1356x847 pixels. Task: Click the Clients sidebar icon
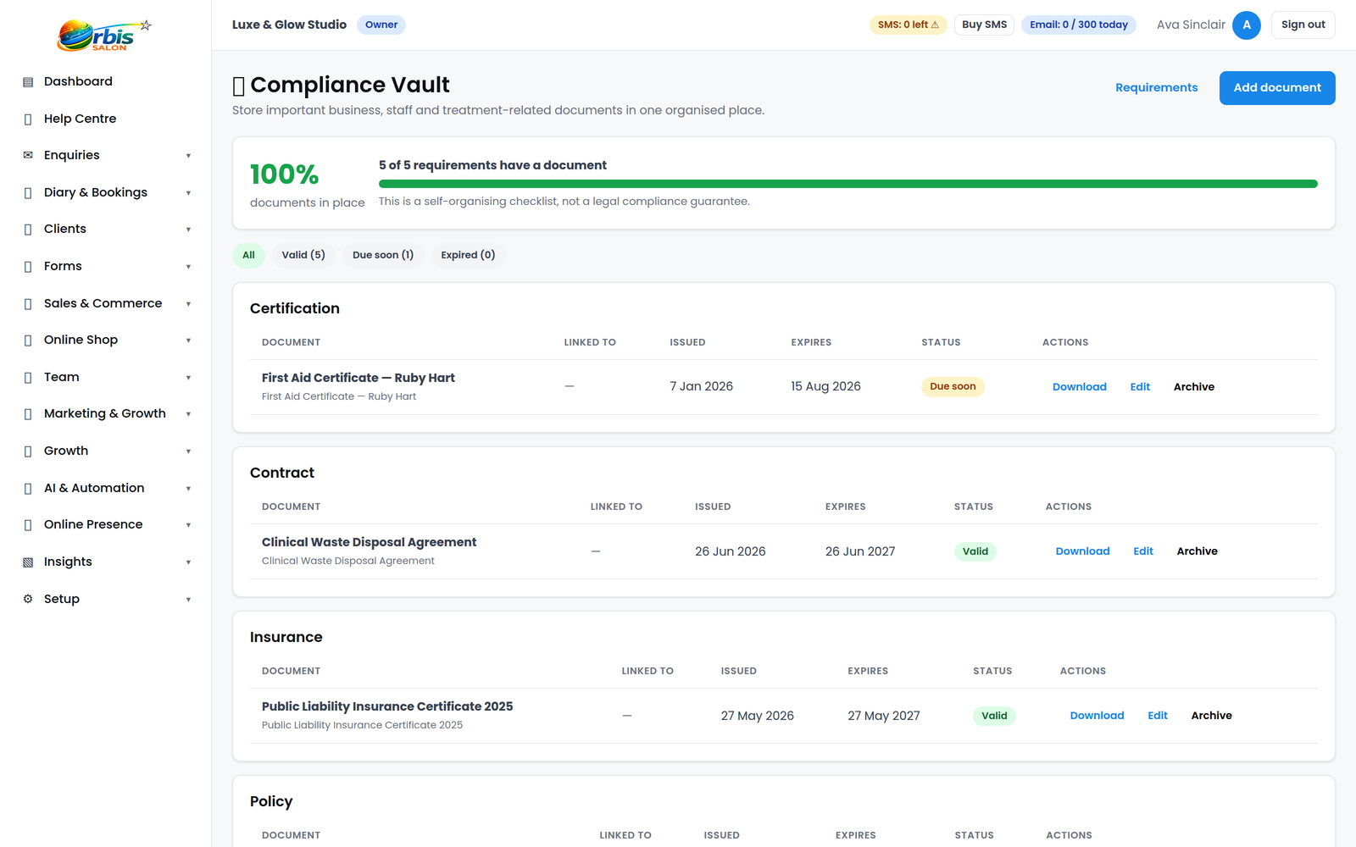coord(28,230)
